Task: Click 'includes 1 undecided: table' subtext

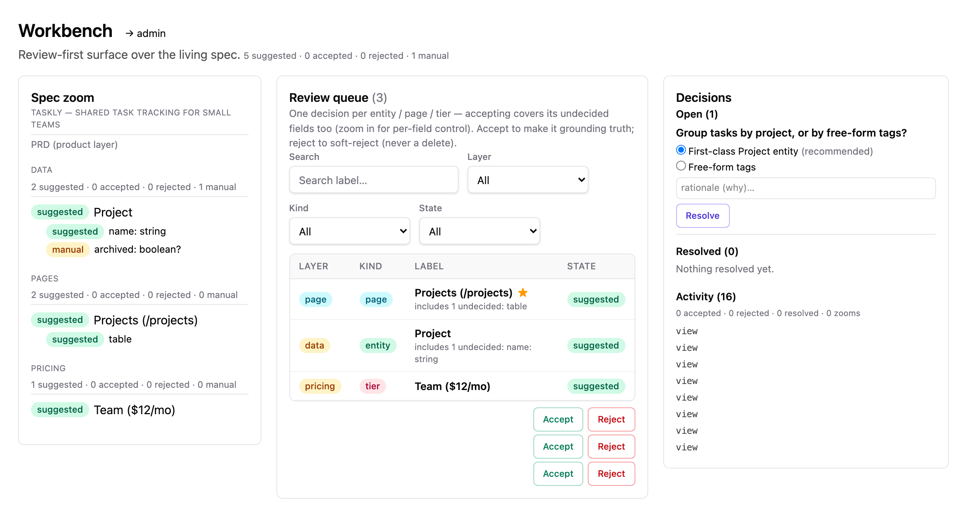Action: (471, 306)
